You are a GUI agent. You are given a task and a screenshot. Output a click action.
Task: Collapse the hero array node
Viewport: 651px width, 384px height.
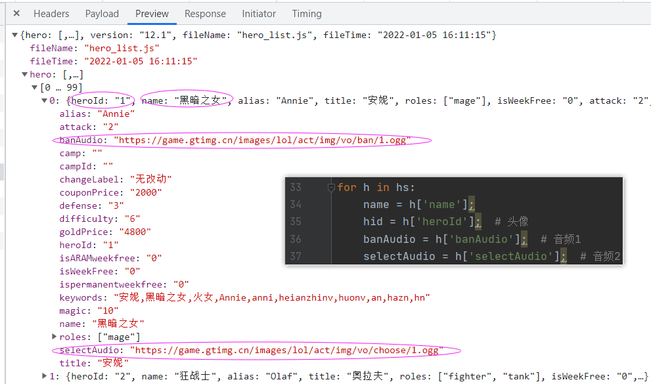[x=25, y=75]
